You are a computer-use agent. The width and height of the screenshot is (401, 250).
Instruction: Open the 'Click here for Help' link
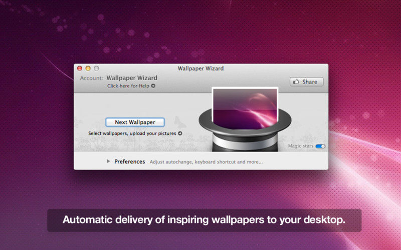click(x=128, y=86)
